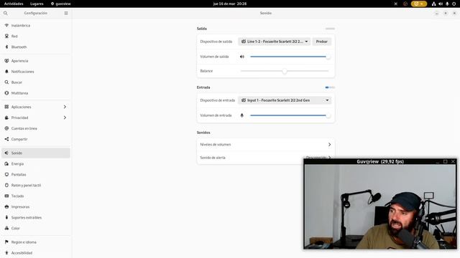The height and width of the screenshot is (258, 460).
Task: Open the Lugares menu
Action: [x=37, y=4]
